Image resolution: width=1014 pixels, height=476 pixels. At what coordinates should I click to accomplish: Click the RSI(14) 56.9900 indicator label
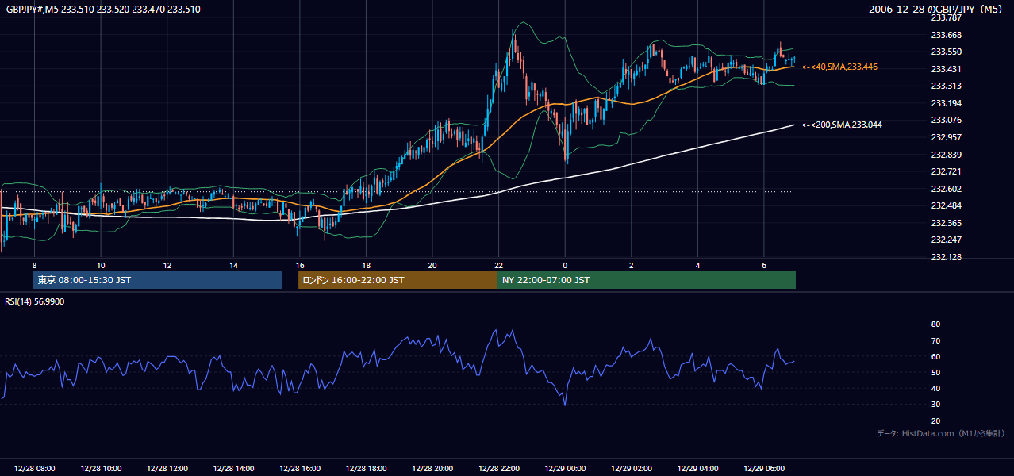tap(35, 301)
